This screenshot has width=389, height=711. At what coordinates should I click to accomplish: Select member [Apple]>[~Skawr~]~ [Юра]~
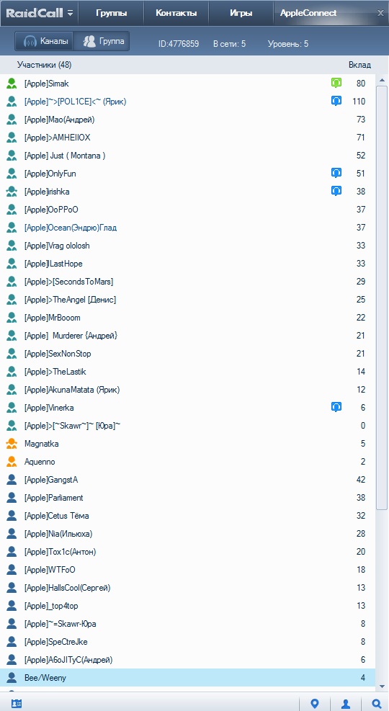click(x=188, y=425)
